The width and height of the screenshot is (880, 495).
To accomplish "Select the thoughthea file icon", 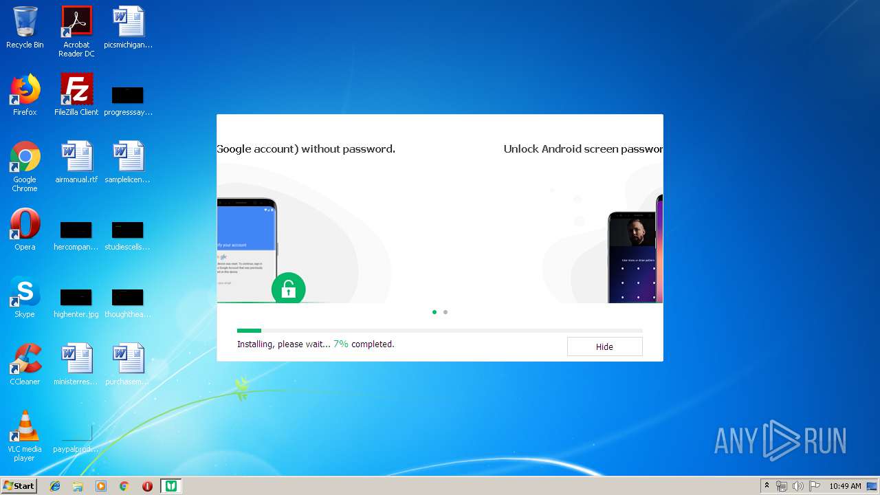I will point(129,302).
